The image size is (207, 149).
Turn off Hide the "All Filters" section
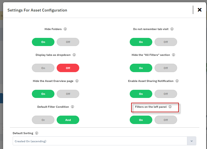(166, 68)
